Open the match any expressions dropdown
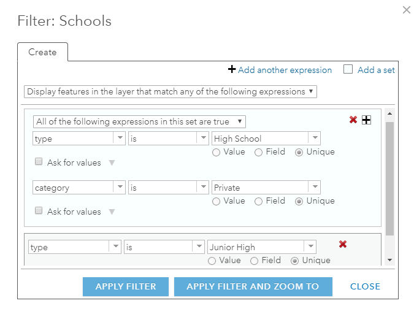Image resolution: width=414 pixels, height=314 pixels. [171, 91]
